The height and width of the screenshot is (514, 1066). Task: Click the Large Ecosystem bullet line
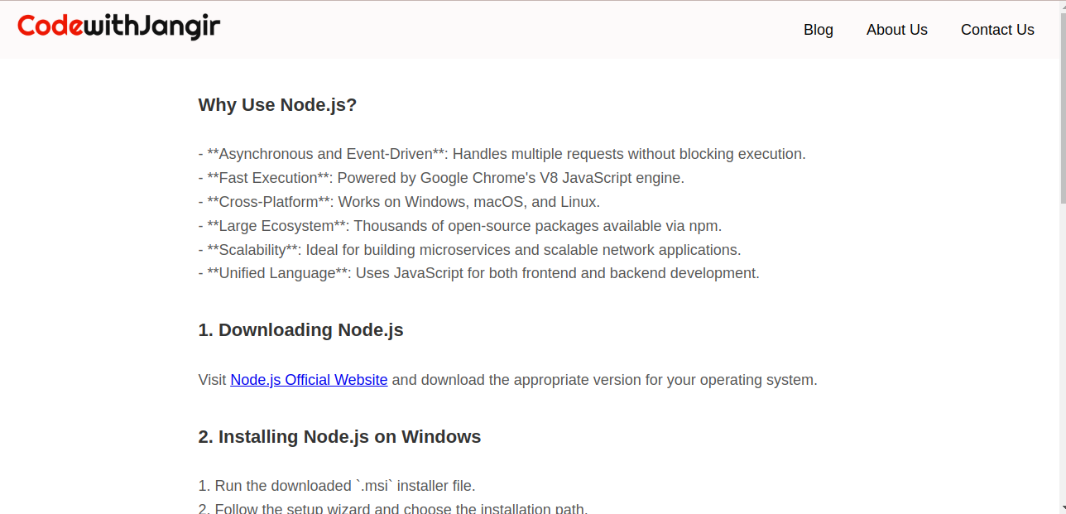[460, 226]
